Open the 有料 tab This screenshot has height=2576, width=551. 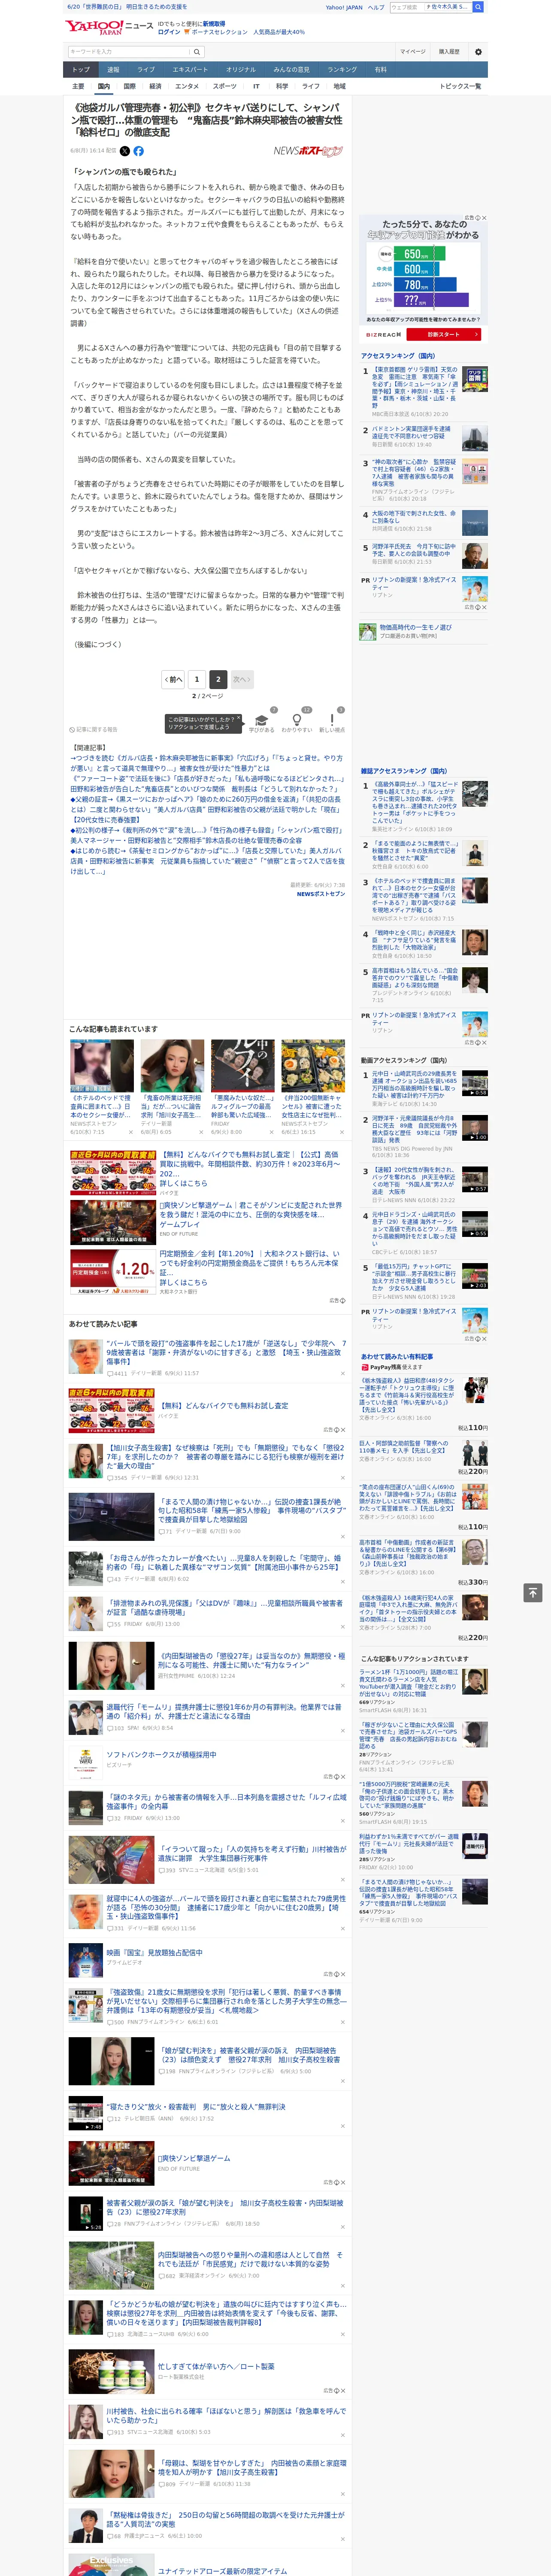380,70
